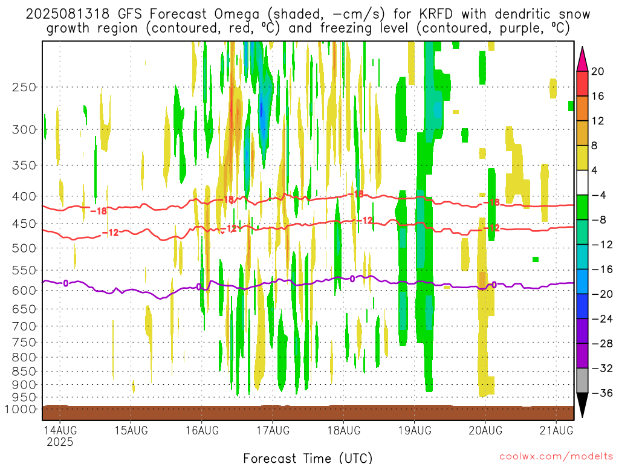Viewport: 619px width, 464px height.
Task: Click the 20 value on the color scale
Action: pos(598,71)
